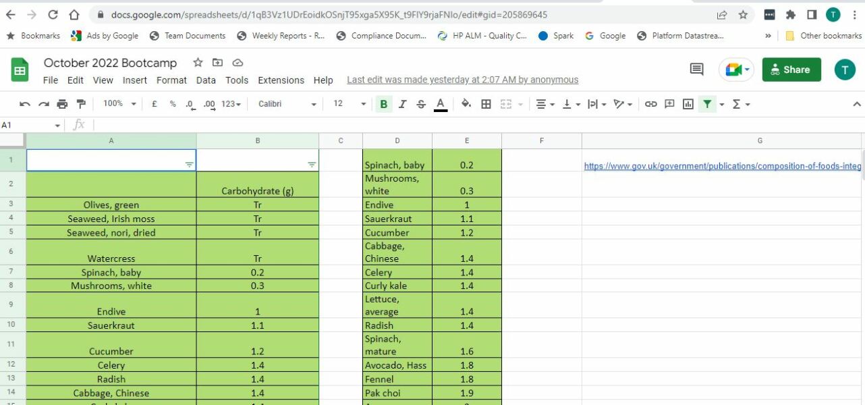Viewport: 865px width, 405px height.
Task: Open the gov.uk composition-of-foods link
Action: tap(722, 165)
